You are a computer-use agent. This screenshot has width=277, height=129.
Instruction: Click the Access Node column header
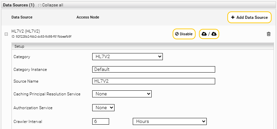tap(88, 17)
